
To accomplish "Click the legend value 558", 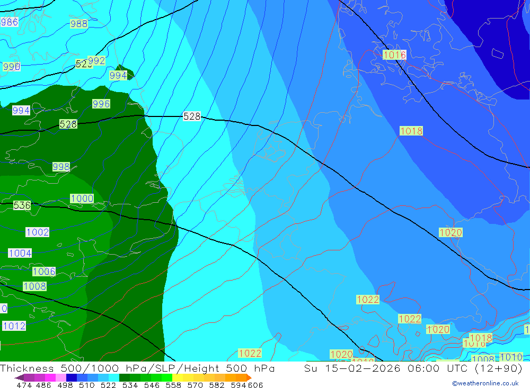I will tap(173, 385).
